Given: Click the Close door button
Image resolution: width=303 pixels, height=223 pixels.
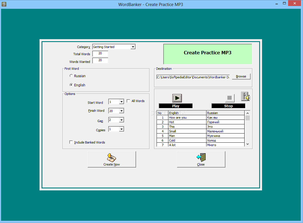Looking at the screenshot, I should tap(201, 159).
